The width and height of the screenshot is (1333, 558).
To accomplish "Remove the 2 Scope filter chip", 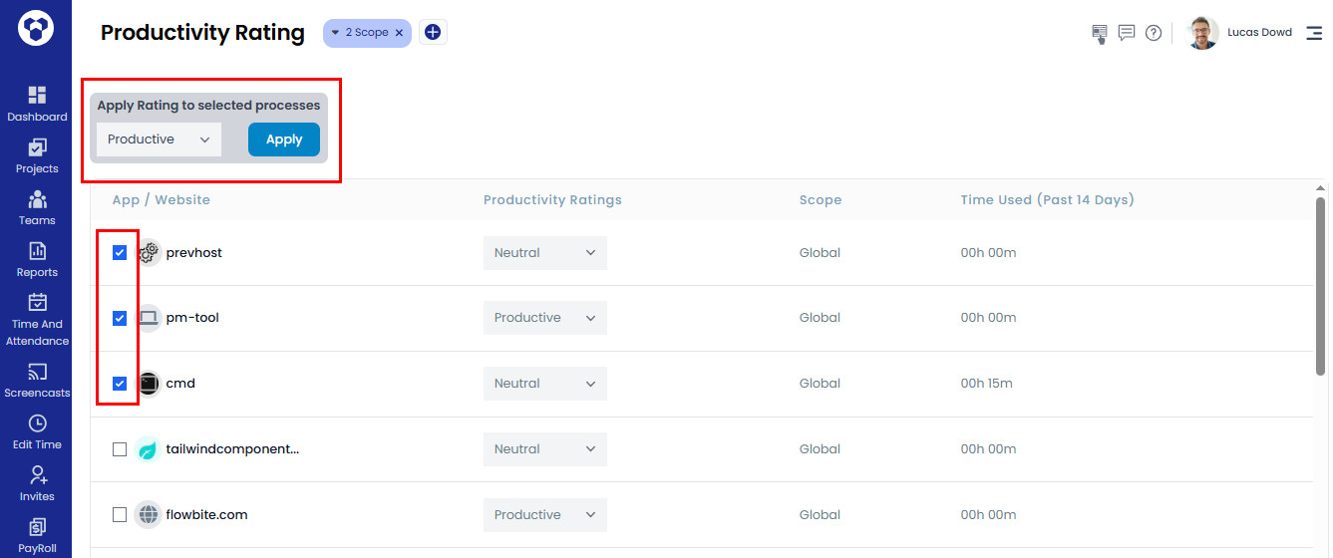I will point(399,33).
